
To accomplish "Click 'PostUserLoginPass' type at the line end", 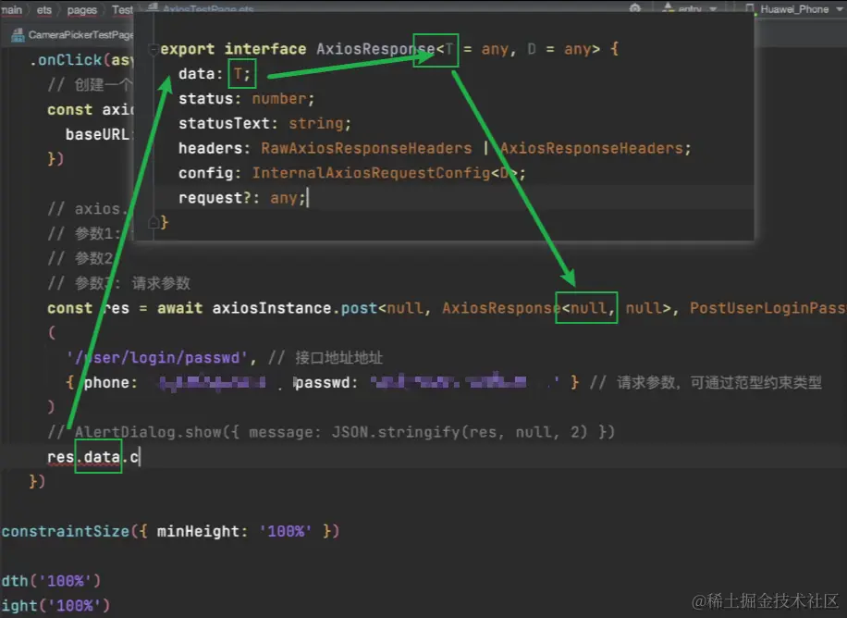I will tap(768, 308).
